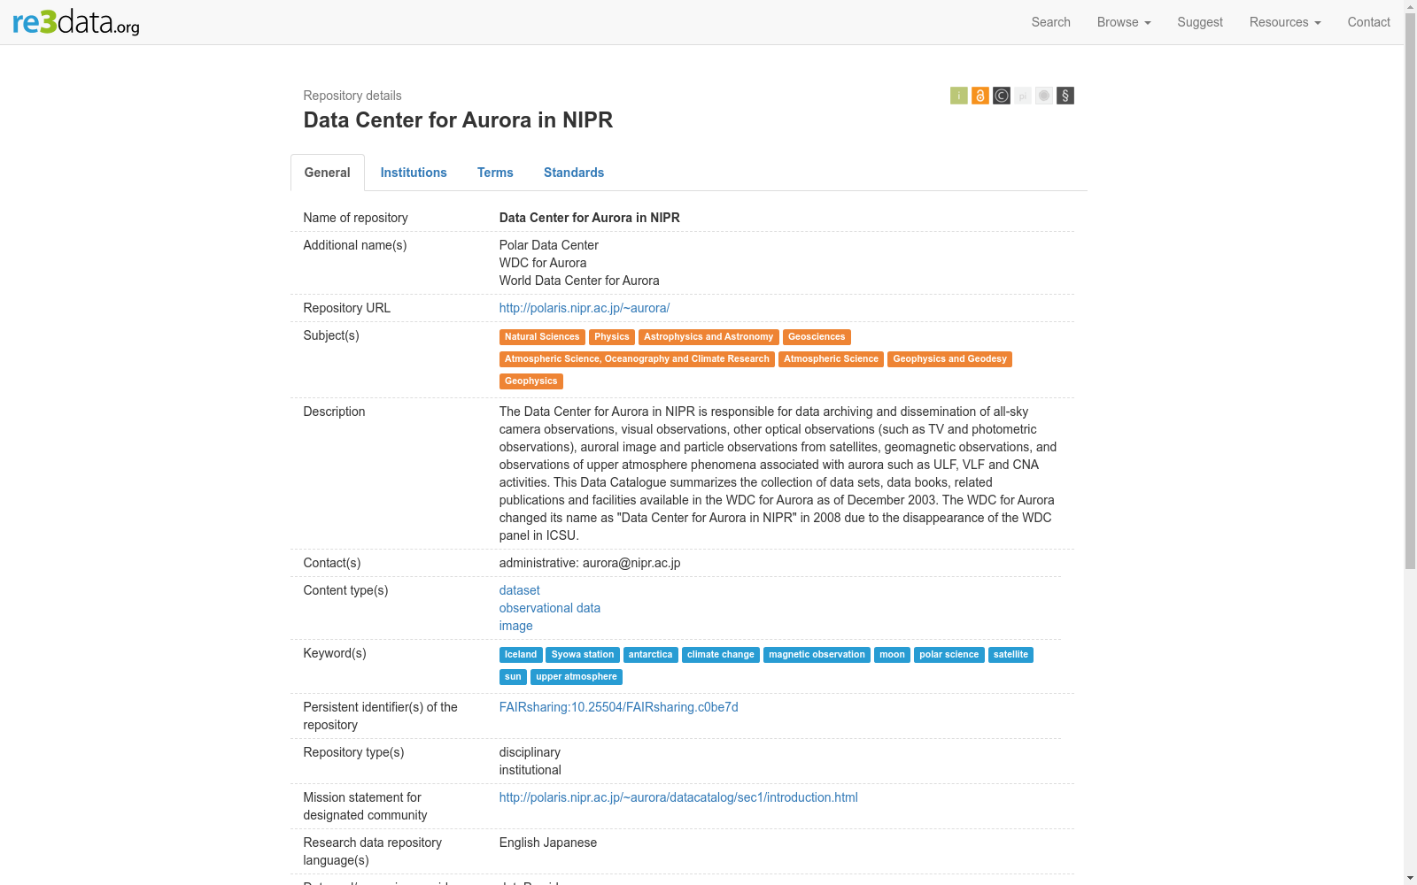Open the dataset content type link

click(x=520, y=590)
